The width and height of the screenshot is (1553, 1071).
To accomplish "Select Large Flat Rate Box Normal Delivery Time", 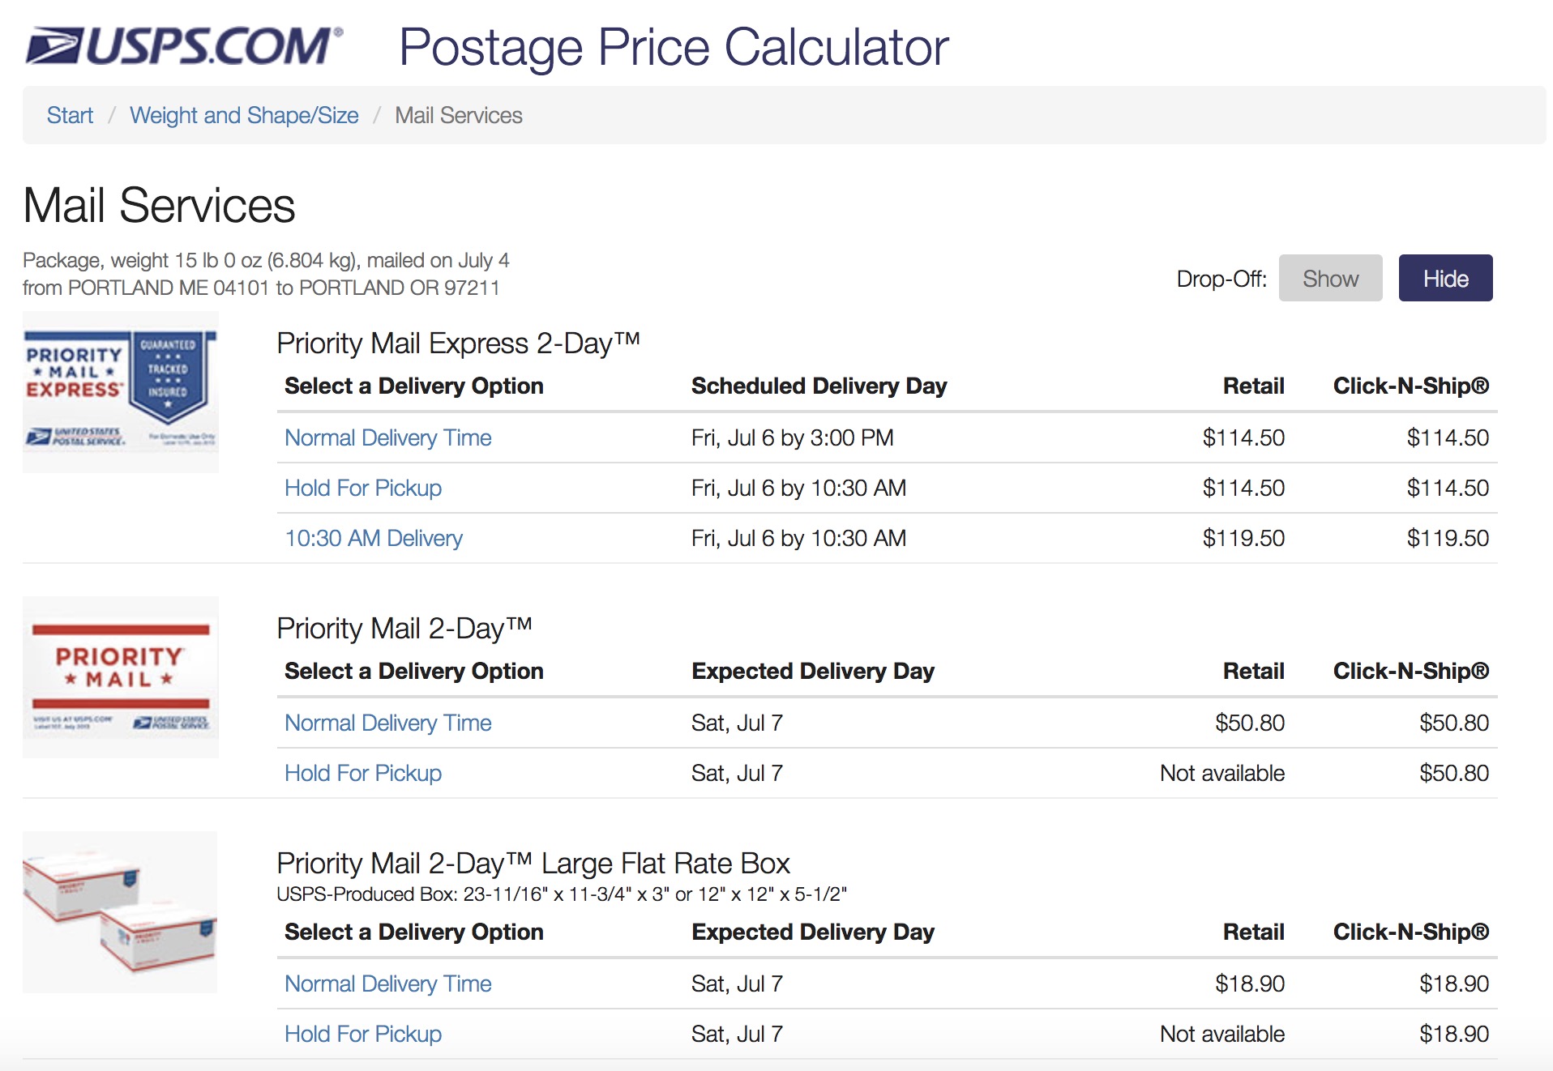I will [x=387, y=984].
